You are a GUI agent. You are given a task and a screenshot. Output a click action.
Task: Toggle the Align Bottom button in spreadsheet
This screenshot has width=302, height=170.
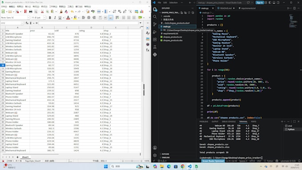[x=111, y=17]
